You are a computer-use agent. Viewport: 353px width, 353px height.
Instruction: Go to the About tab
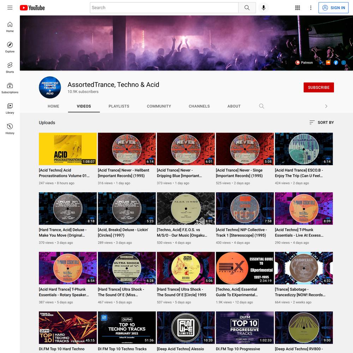pos(234,106)
